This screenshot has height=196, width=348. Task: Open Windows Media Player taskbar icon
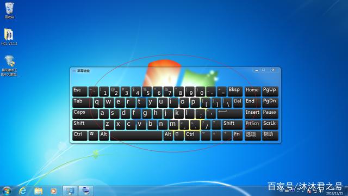[x=53, y=191]
